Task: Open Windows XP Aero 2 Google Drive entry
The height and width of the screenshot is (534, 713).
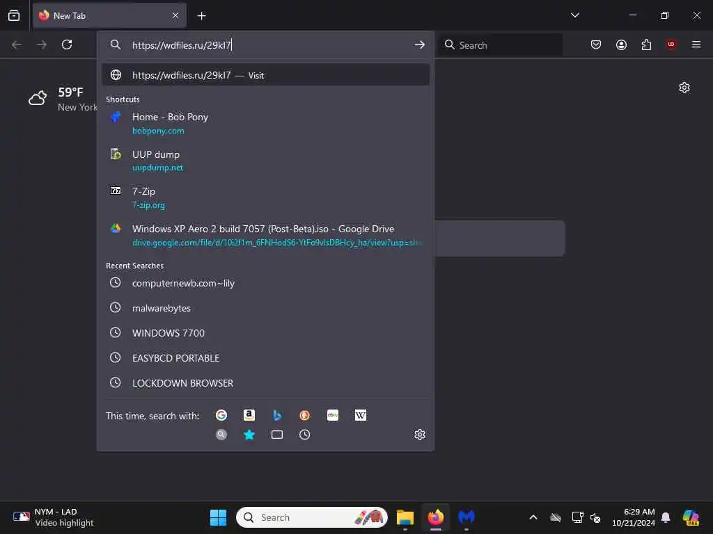Action: click(x=265, y=235)
